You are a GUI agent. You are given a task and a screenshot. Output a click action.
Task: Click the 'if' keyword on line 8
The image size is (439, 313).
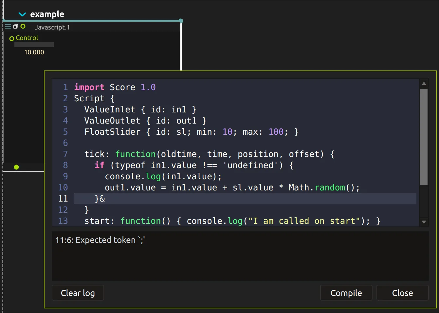pyautogui.click(x=100, y=165)
